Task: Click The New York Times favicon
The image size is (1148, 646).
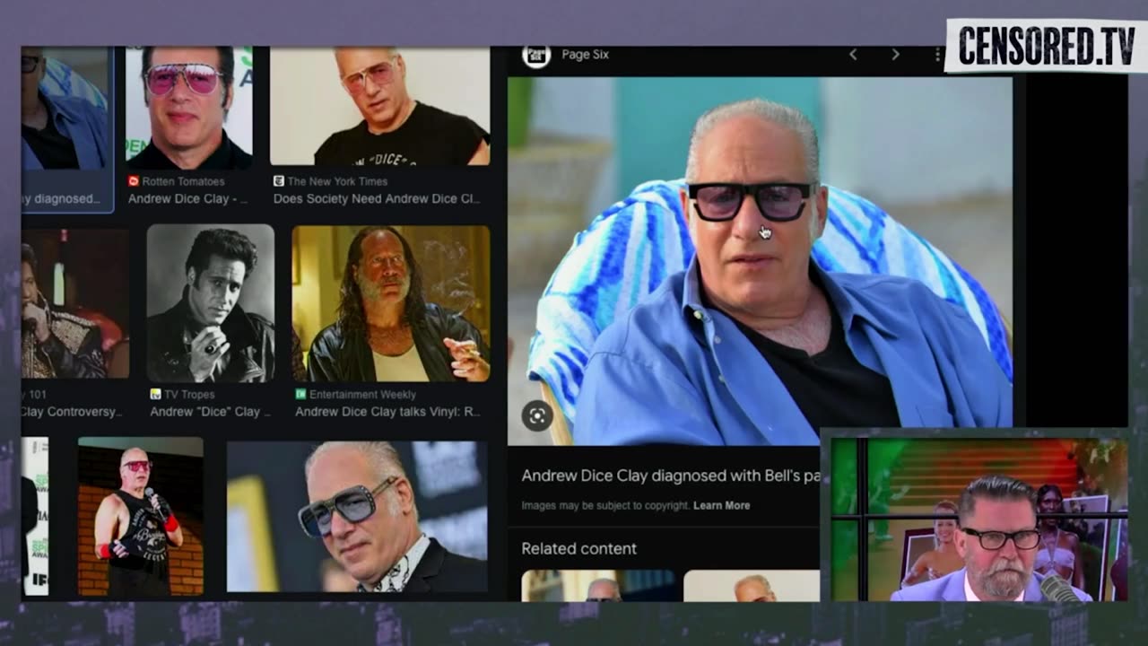Action: (x=279, y=181)
